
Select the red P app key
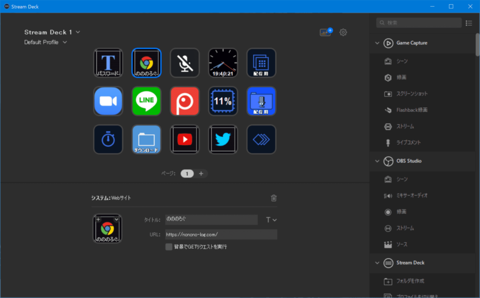pyautogui.click(x=185, y=101)
